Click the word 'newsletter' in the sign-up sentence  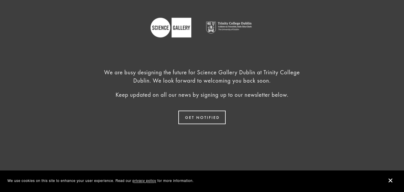click(x=257, y=95)
